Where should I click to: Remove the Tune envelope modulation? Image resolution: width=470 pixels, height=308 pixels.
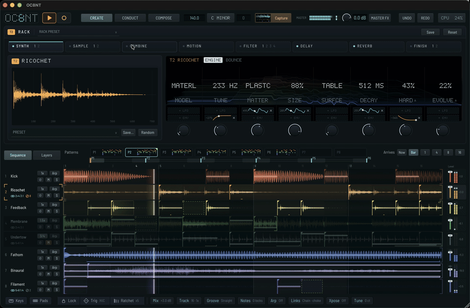pyautogui.click(x=234, y=118)
